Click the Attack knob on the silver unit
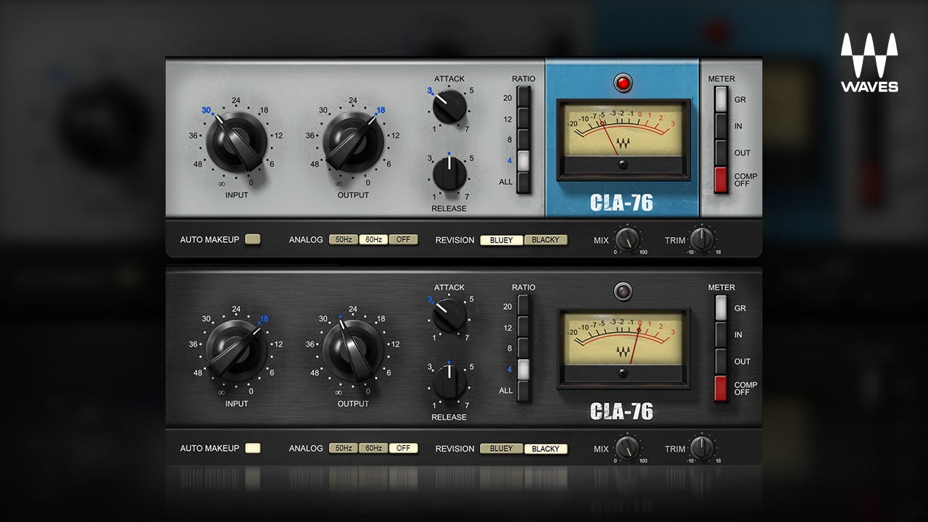 point(449,107)
